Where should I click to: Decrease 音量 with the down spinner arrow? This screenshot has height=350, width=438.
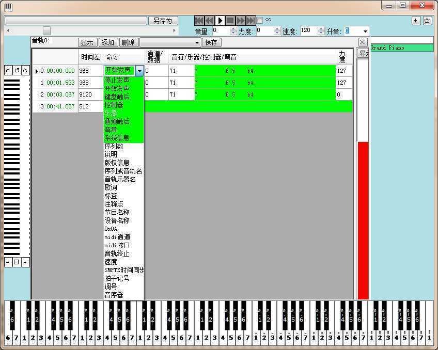click(233, 33)
